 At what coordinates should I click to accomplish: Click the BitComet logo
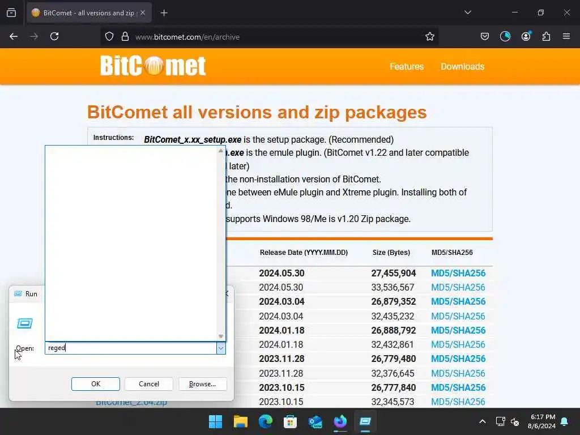point(153,66)
